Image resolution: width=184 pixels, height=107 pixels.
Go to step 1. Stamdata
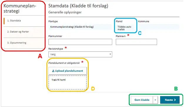pos(14,21)
